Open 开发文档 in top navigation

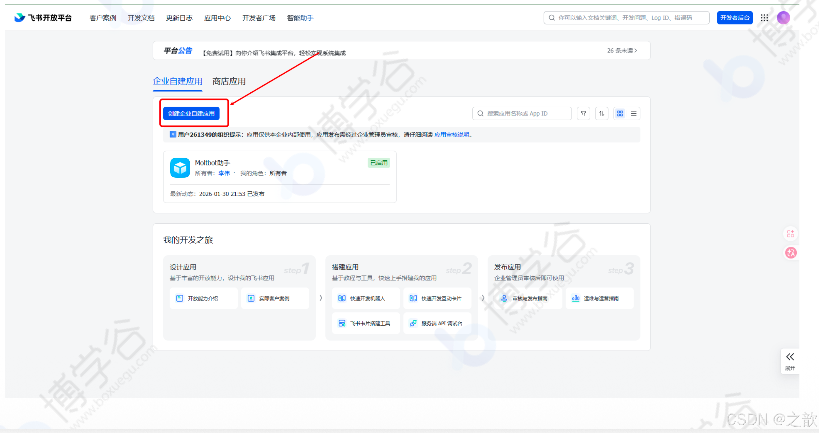point(141,18)
